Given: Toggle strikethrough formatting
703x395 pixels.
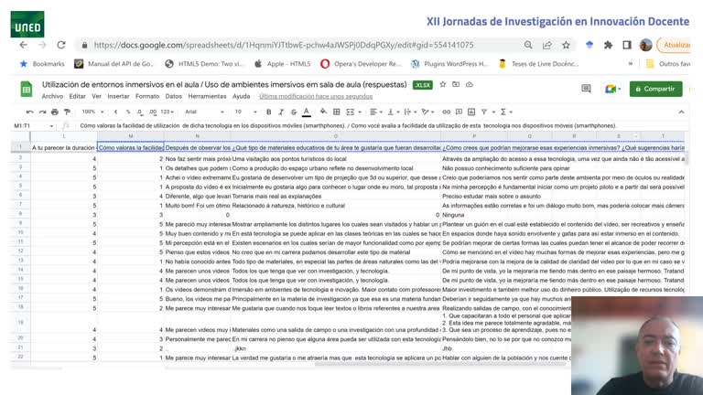Looking at the screenshot, I should point(294,112).
